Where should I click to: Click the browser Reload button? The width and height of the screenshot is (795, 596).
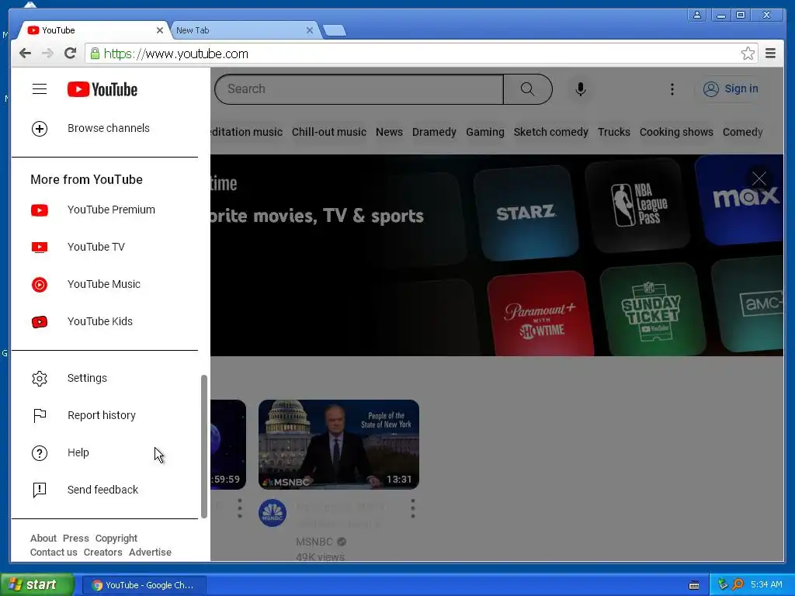(71, 54)
